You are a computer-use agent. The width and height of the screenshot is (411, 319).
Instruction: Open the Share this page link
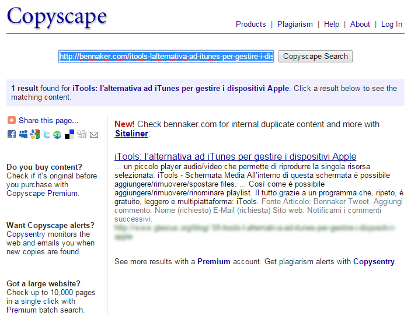pyautogui.click(x=48, y=121)
